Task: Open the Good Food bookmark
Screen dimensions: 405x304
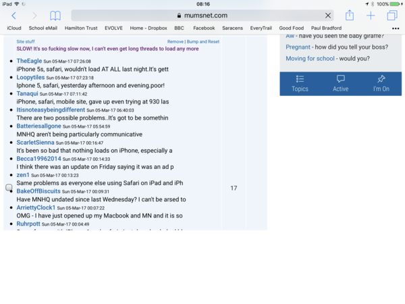Action: click(x=292, y=28)
